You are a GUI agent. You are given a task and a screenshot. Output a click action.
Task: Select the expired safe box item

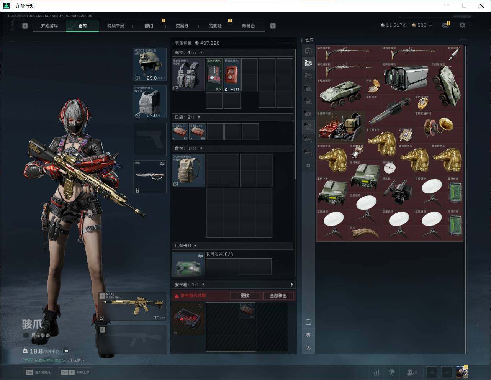point(188,319)
